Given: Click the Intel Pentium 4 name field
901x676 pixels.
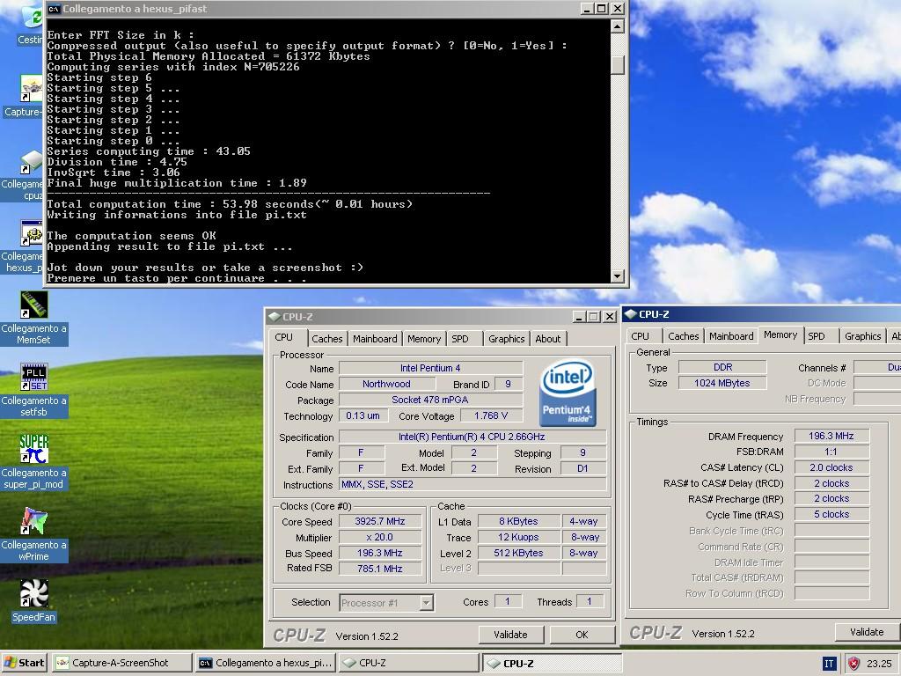Looking at the screenshot, I should [430, 368].
